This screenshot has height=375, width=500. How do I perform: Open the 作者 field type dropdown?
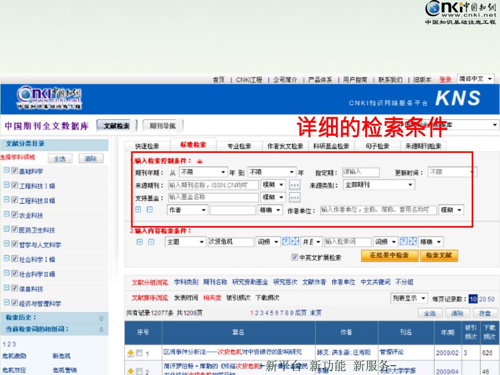[187, 210]
